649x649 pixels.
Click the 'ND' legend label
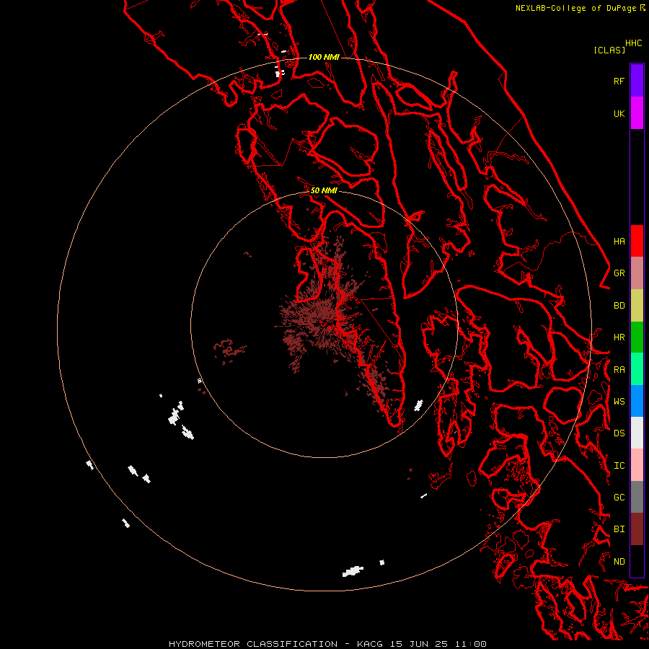pyautogui.click(x=619, y=562)
